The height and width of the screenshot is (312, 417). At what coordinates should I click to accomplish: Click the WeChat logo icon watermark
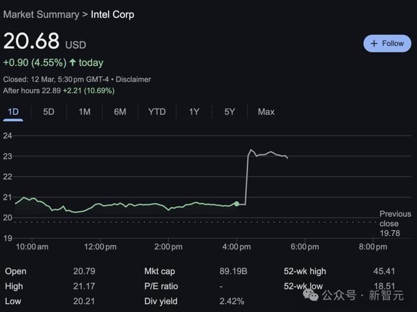coord(313,296)
